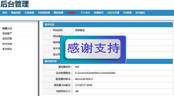
Task: Open 个人中心 menu
Action: [85, 13]
